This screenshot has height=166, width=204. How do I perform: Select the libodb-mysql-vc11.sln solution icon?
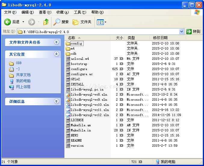68,110
